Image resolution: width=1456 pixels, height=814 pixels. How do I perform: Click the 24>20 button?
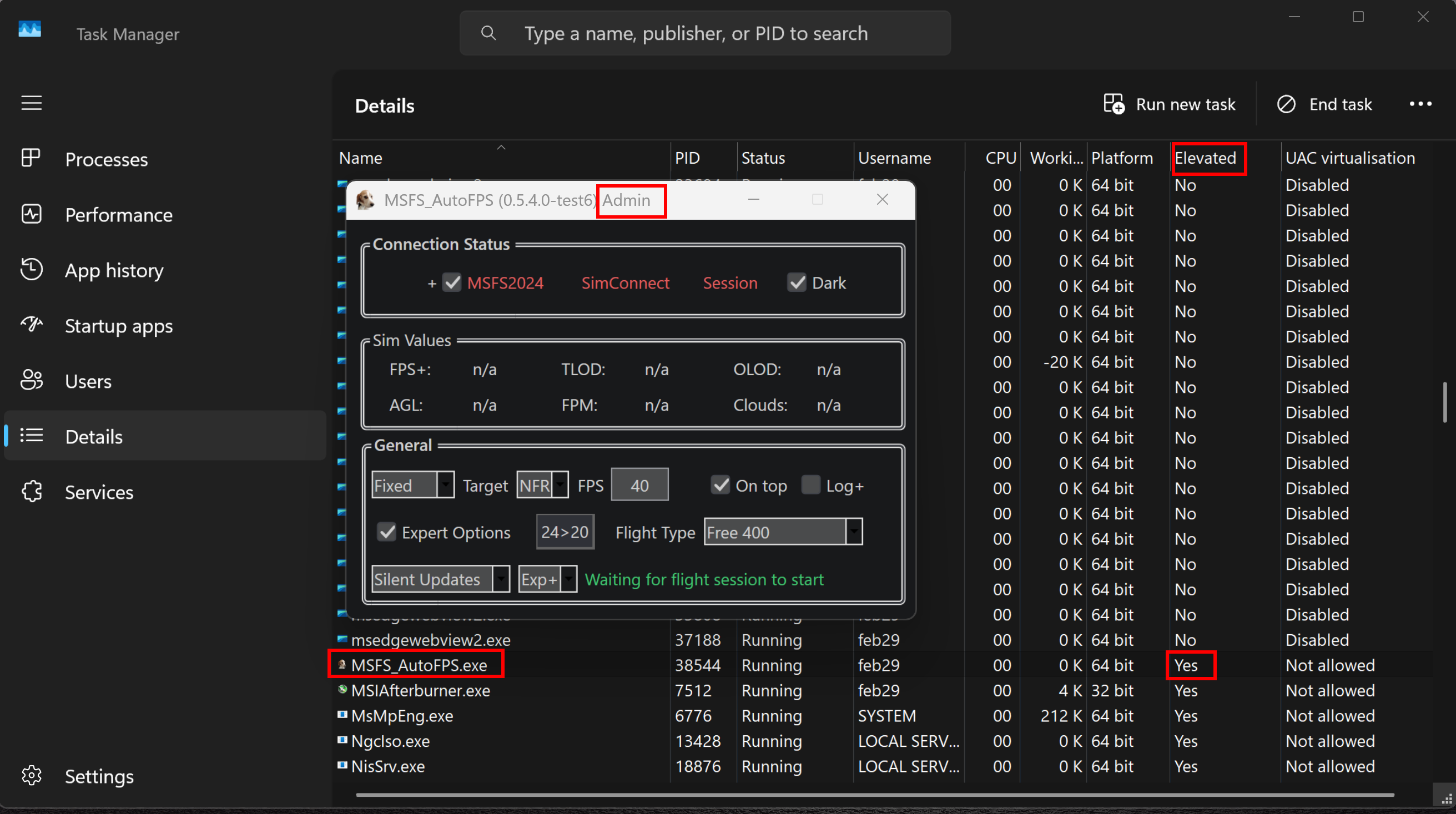coord(565,532)
